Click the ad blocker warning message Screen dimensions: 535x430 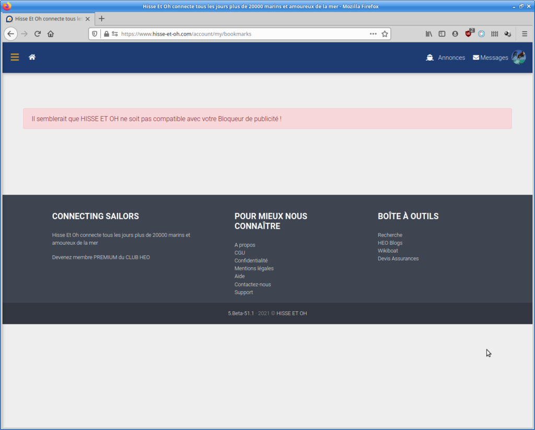pyautogui.click(x=267, y=119)
